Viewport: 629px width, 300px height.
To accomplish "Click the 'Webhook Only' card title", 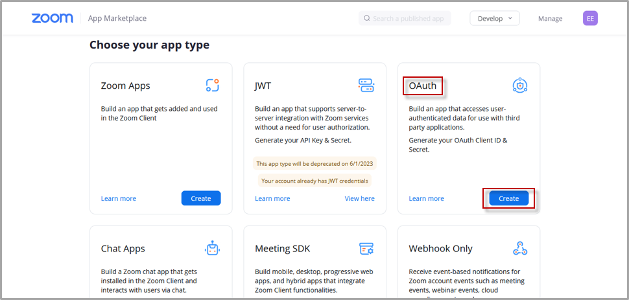I will [x=440, y=249].
